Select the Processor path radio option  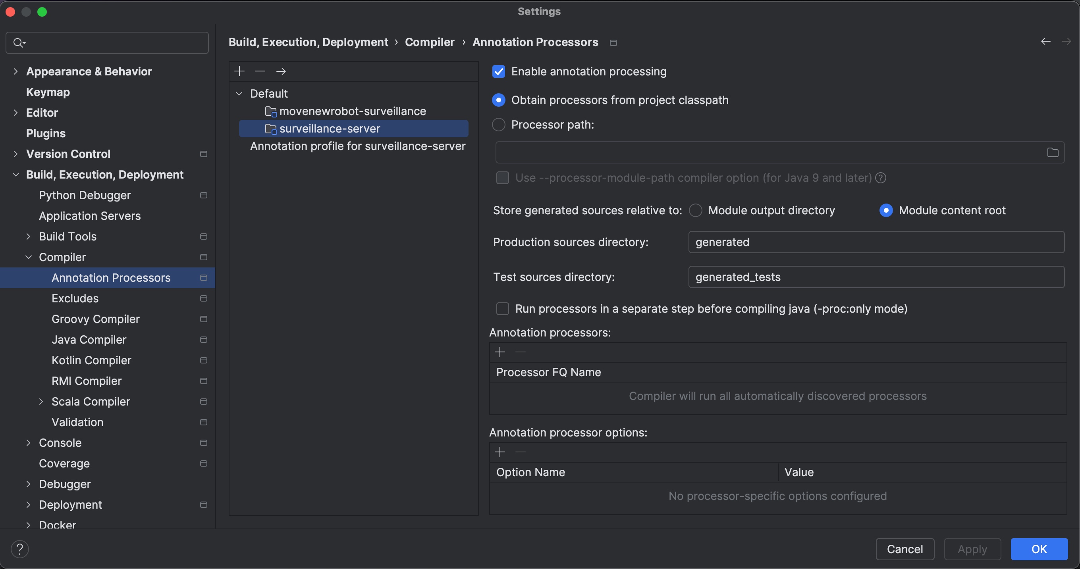click(x=498, y=125)
